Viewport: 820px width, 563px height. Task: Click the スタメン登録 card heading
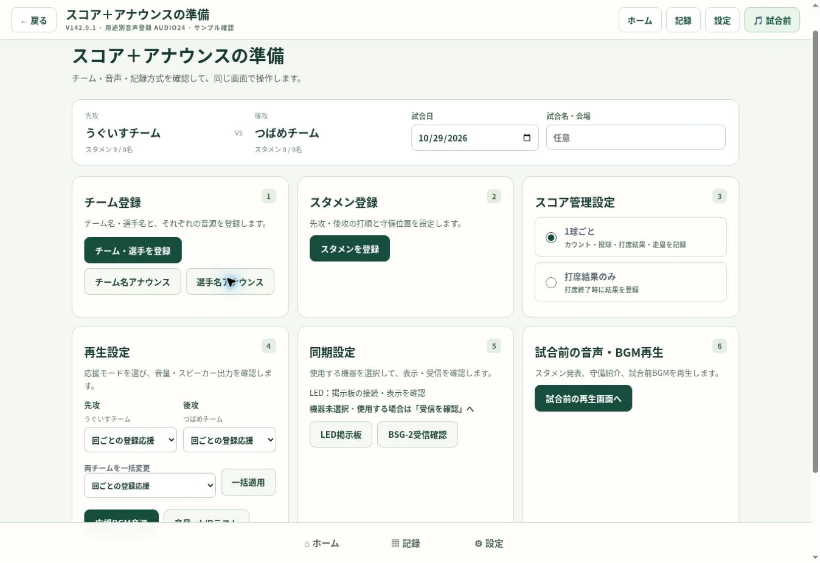(x=344, y=202)
